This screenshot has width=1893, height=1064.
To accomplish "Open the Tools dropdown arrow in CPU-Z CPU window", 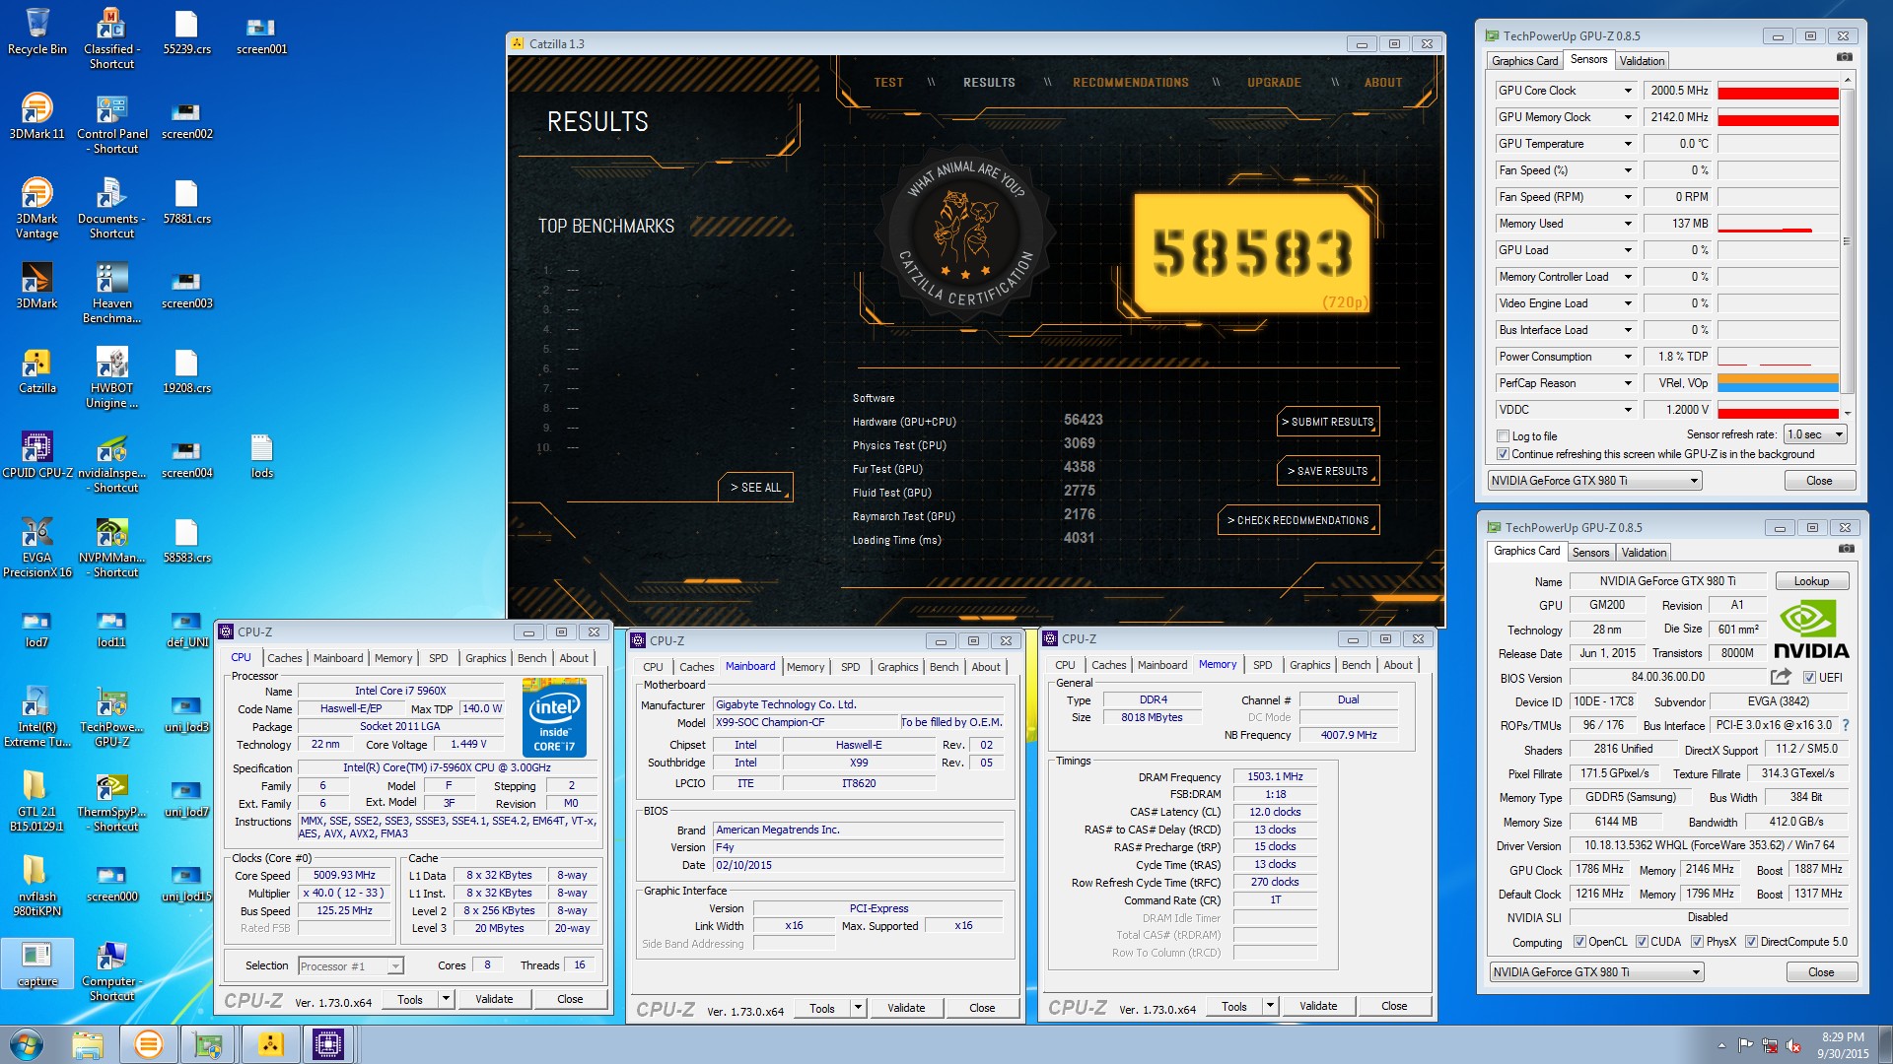I will pyautogui.click(x=446, y=999).
